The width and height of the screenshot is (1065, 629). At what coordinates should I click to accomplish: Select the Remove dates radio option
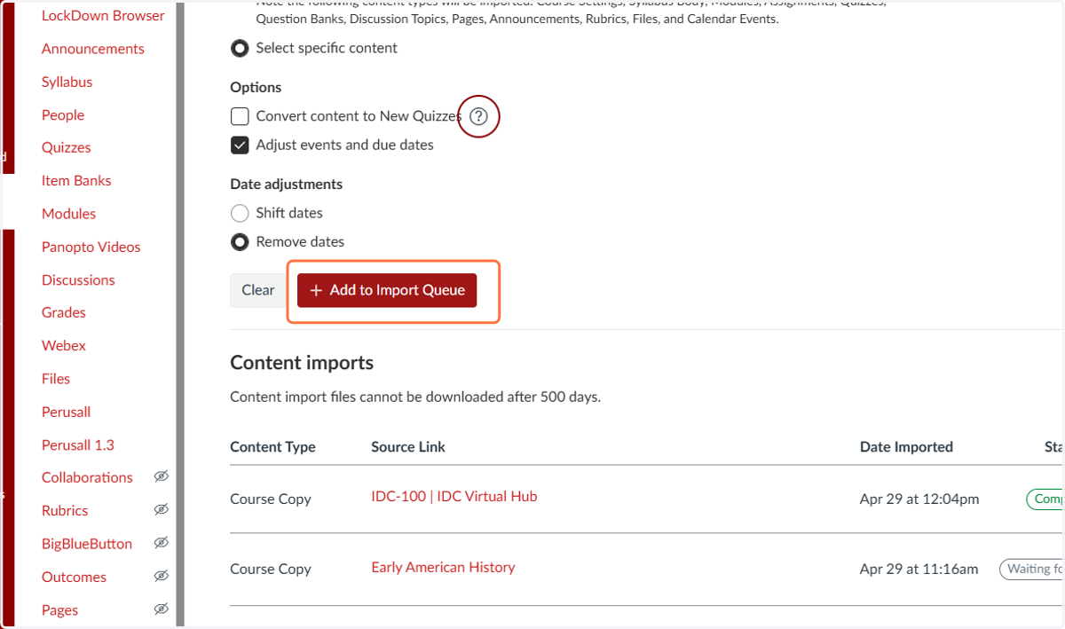point(240,241)
